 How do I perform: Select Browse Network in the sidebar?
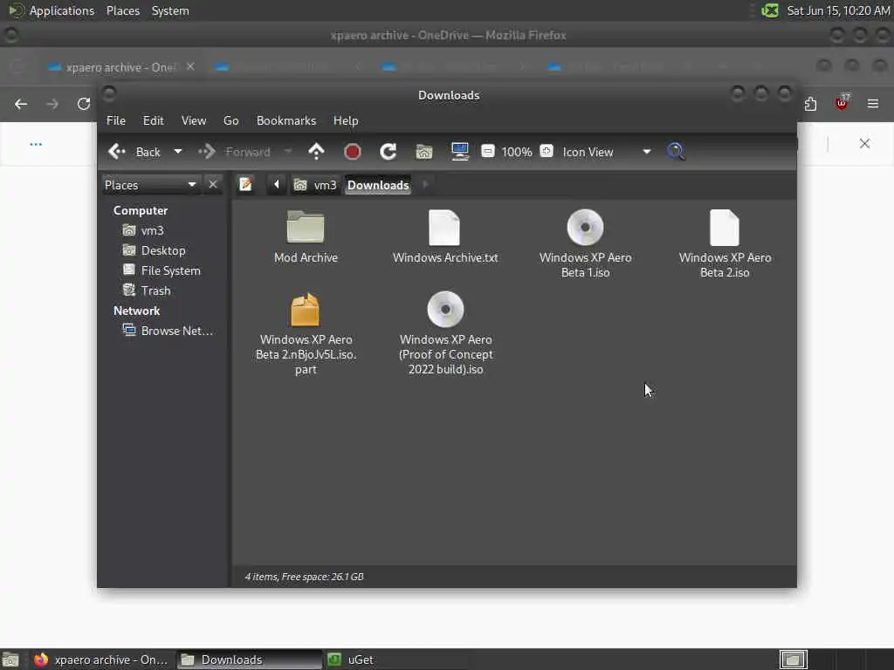168,331
